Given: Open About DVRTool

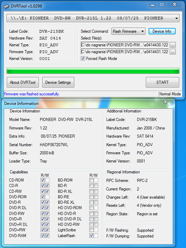Looking at the screenshot, I should [x=23, y=82].
